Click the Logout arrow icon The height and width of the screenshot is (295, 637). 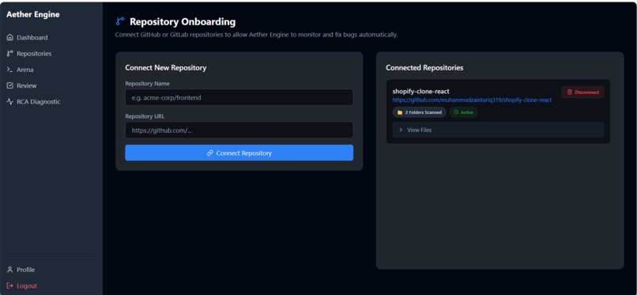tap(10, 286)
